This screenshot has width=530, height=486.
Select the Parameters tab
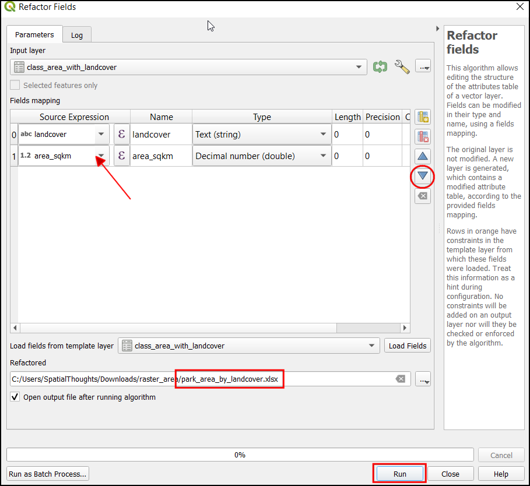[x=34, y=35]
